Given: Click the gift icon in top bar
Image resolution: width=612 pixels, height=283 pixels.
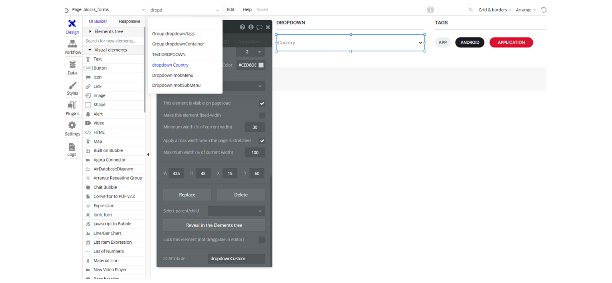Looking at the screenshot, I should pyautogui.click(x=430, y=10).
